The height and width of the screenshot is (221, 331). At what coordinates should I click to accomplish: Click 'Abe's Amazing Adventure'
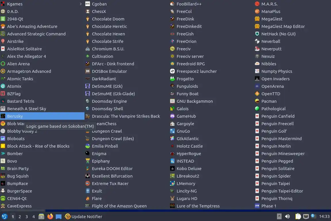(32, 26)
